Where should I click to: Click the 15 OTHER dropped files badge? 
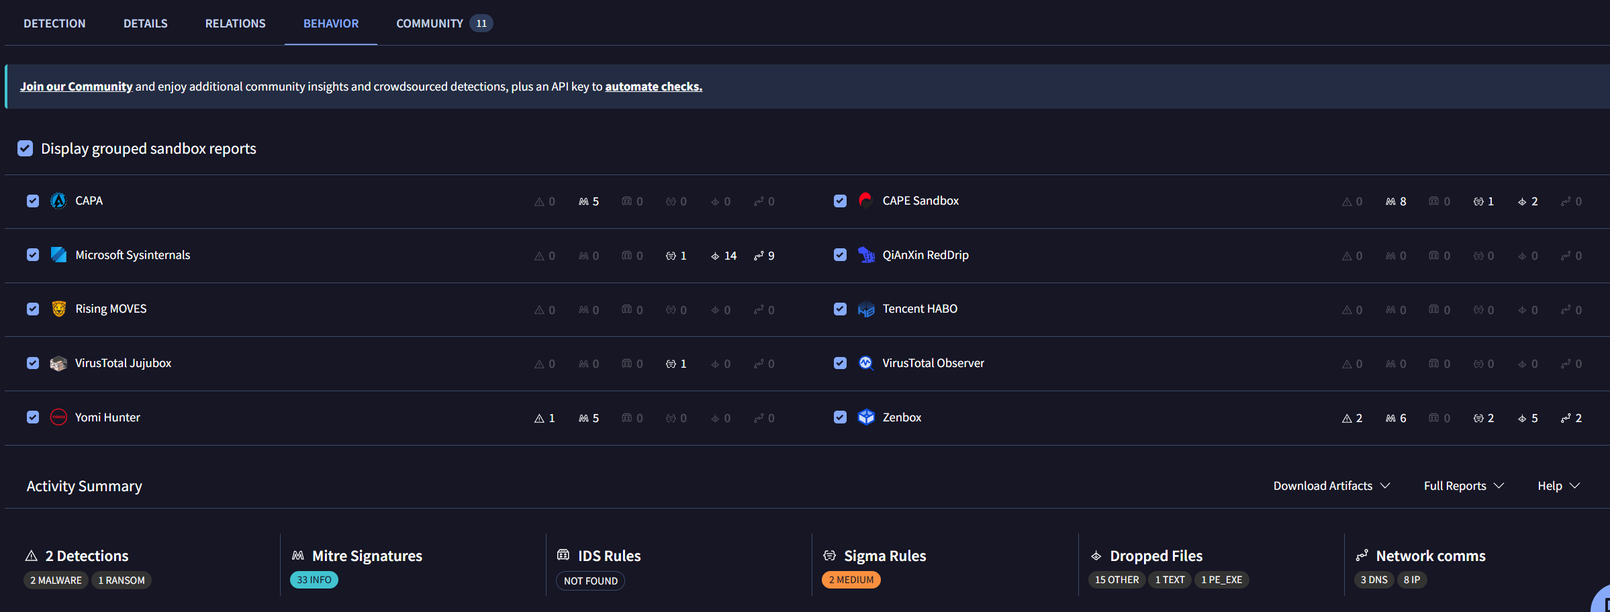(1117, 580)
